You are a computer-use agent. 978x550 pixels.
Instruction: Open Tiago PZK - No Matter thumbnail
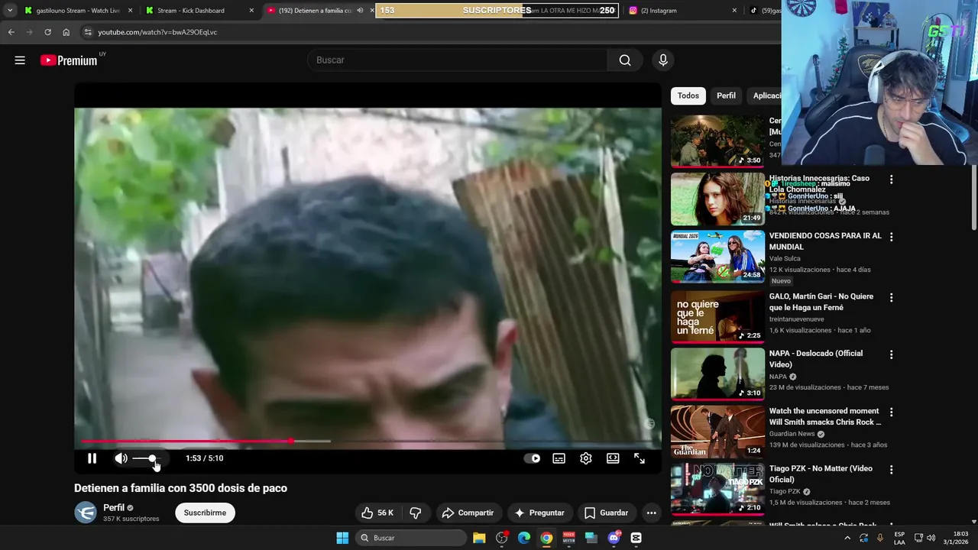tap(717, 489)
